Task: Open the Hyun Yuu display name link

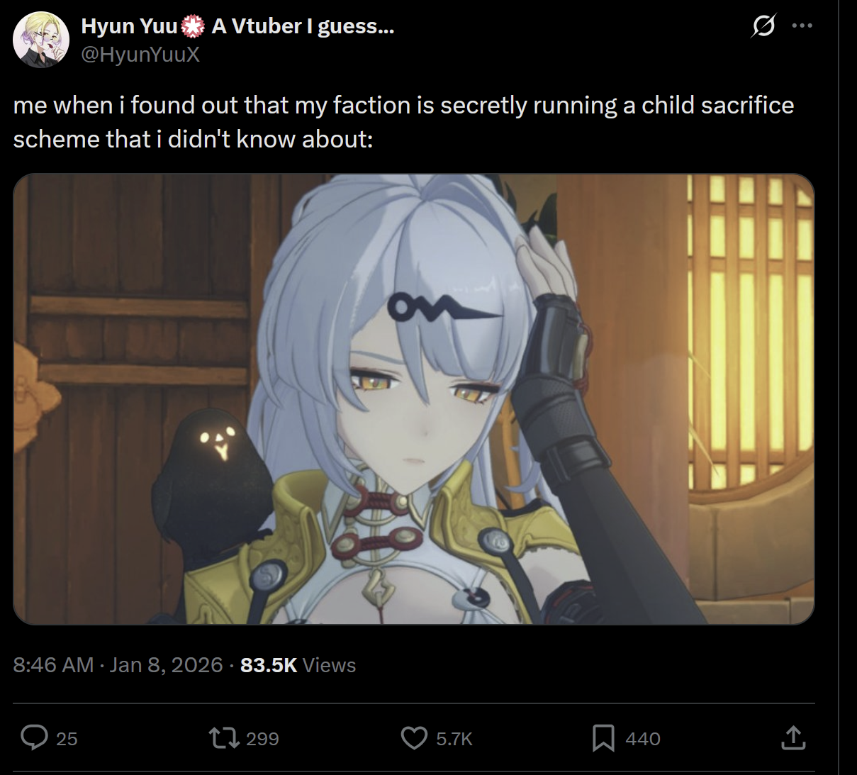Action: point(237,26)
